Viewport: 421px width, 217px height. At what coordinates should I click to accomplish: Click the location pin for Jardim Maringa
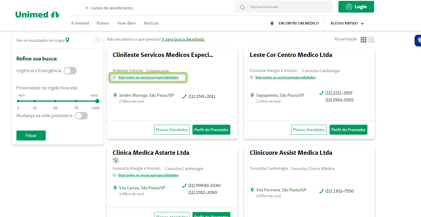click(115, 95)
